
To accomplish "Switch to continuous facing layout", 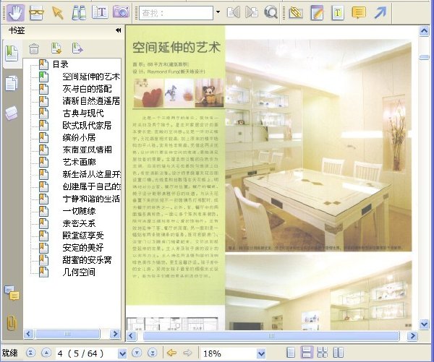I will [323, 353].
